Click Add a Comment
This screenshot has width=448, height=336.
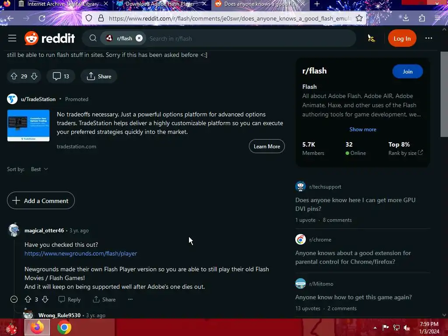click(x=41, y=200)
